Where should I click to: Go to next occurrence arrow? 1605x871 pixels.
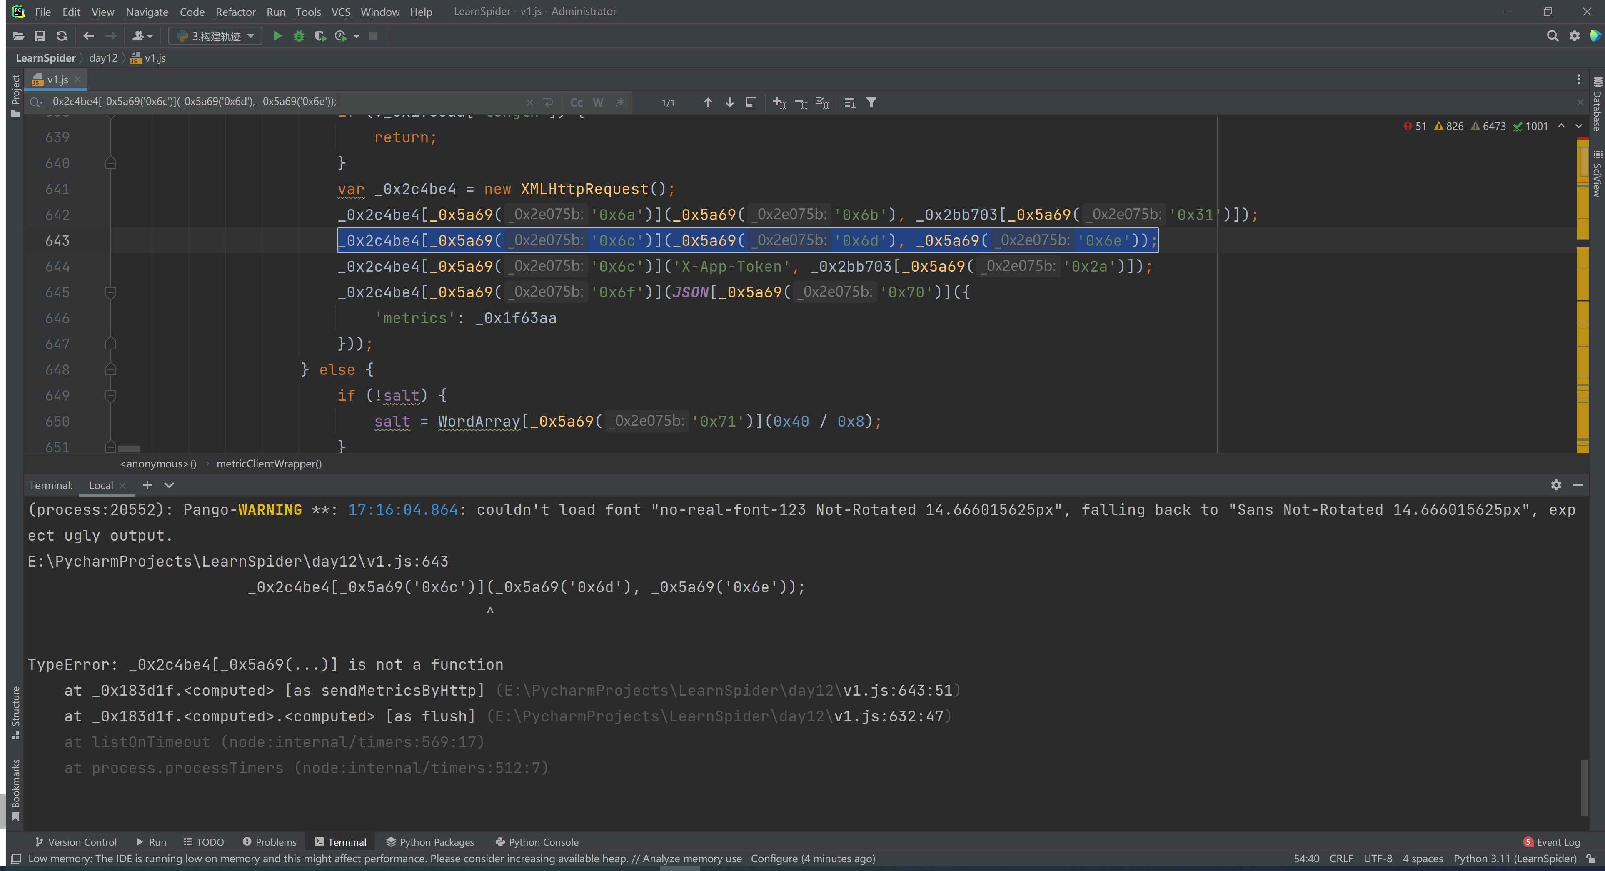729,102
